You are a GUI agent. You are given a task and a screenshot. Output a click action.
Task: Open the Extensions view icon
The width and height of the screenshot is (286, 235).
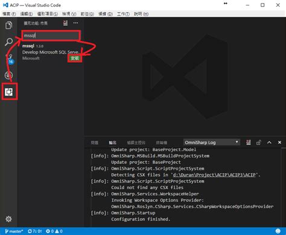coord(8,92)
